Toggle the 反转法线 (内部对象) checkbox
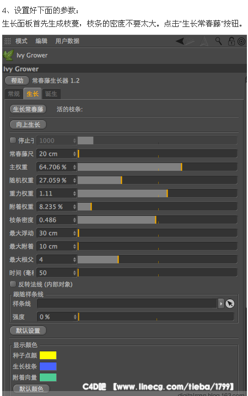 click(13, 284)
